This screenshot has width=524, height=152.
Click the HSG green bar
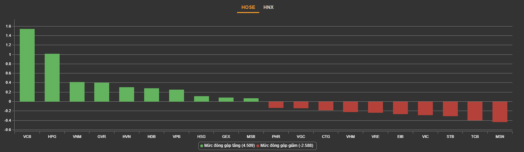click(x=201, y=99)
